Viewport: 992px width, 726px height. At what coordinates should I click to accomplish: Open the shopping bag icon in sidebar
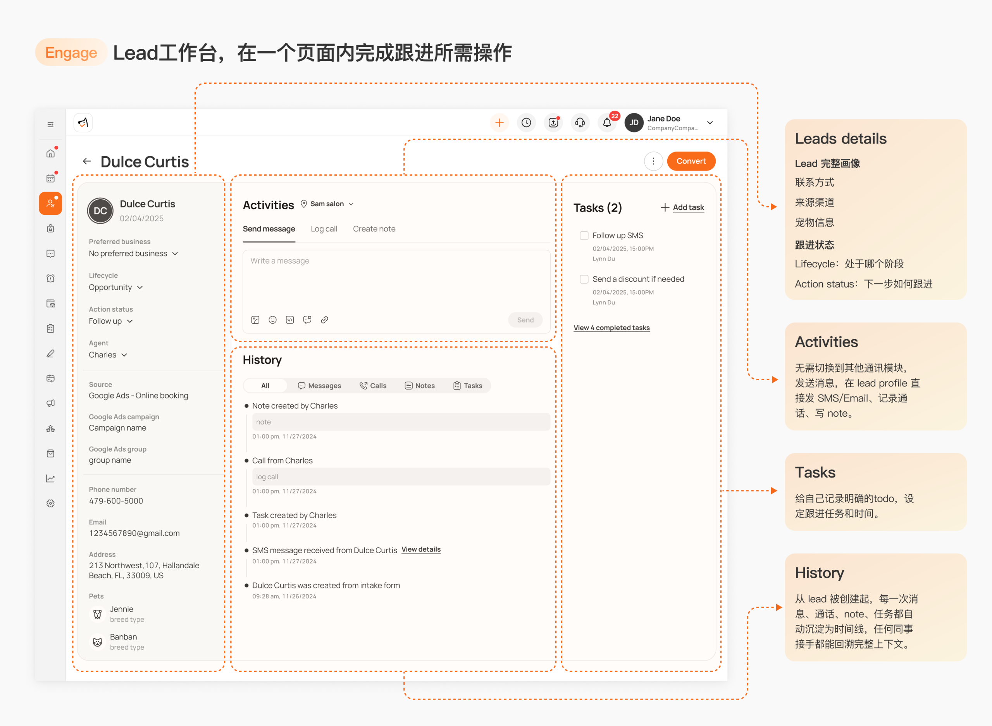coord(50,454)
